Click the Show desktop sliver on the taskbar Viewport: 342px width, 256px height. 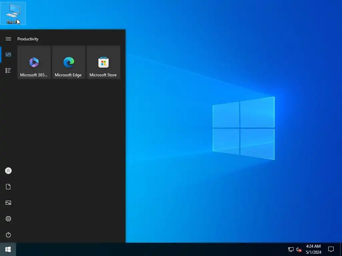click(341, 249)
